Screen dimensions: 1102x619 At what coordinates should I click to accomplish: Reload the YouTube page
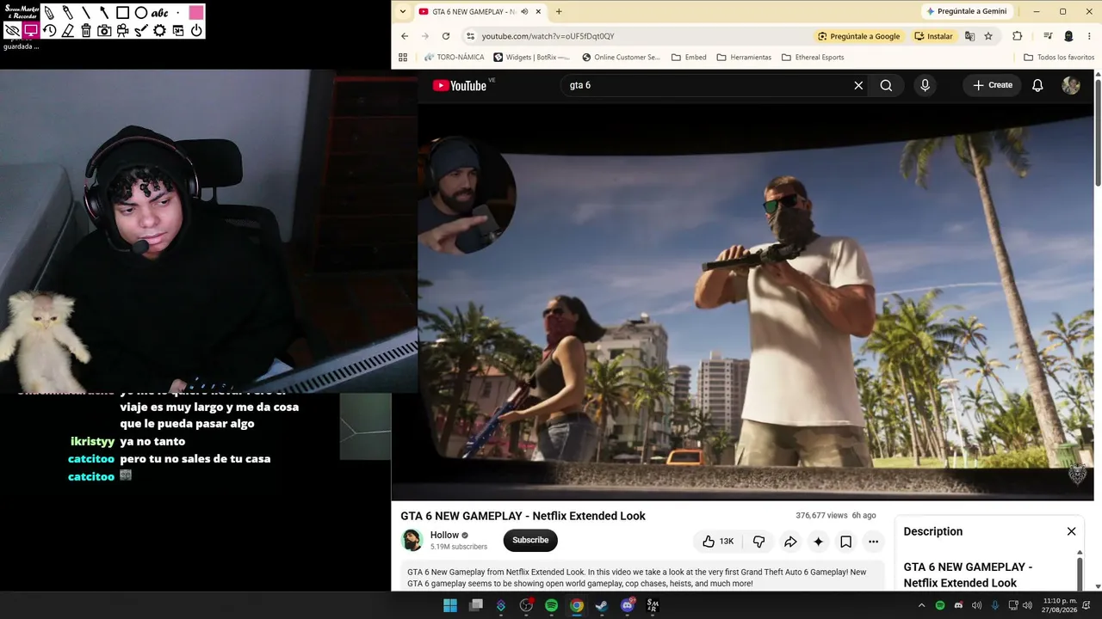click(446, 36)
